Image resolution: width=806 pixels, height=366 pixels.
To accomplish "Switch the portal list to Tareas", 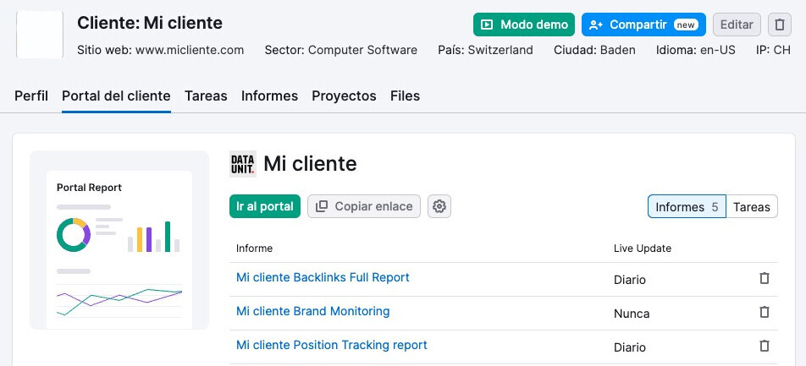I will pyautogui.click(x=752, y=206).
